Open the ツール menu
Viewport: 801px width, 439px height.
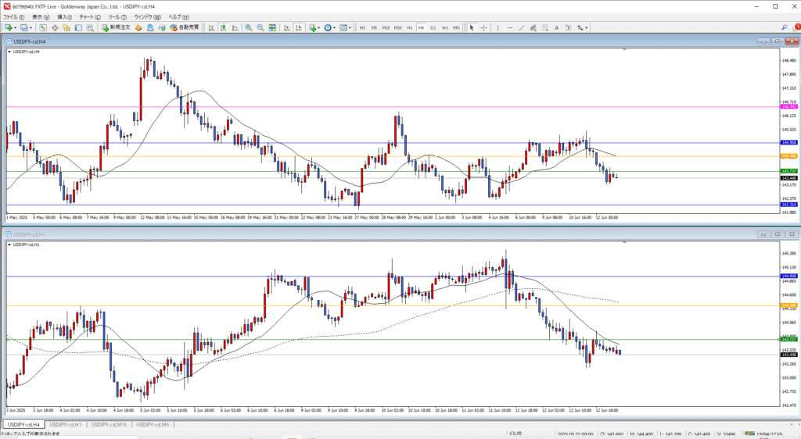pyautogui.click(x=117, y=17)
